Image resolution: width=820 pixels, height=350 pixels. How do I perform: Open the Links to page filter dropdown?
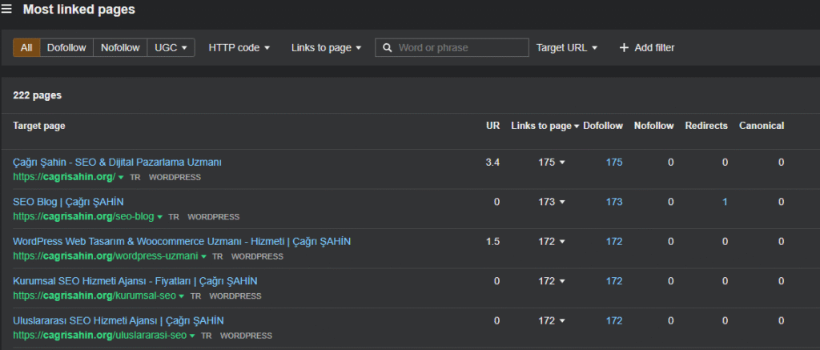click(327, 47)
